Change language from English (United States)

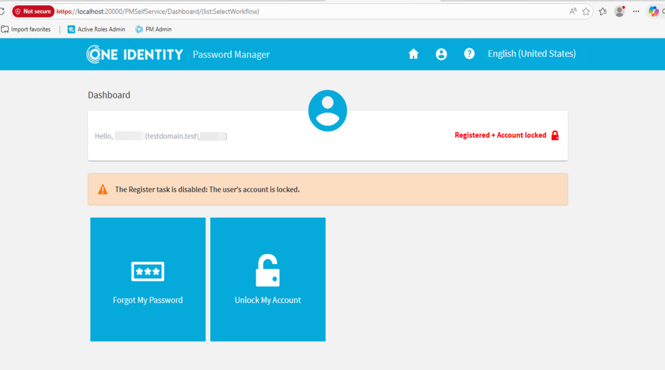pos(532,54)
